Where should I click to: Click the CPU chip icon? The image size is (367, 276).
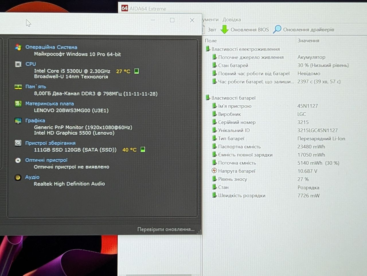pos(18,64)
